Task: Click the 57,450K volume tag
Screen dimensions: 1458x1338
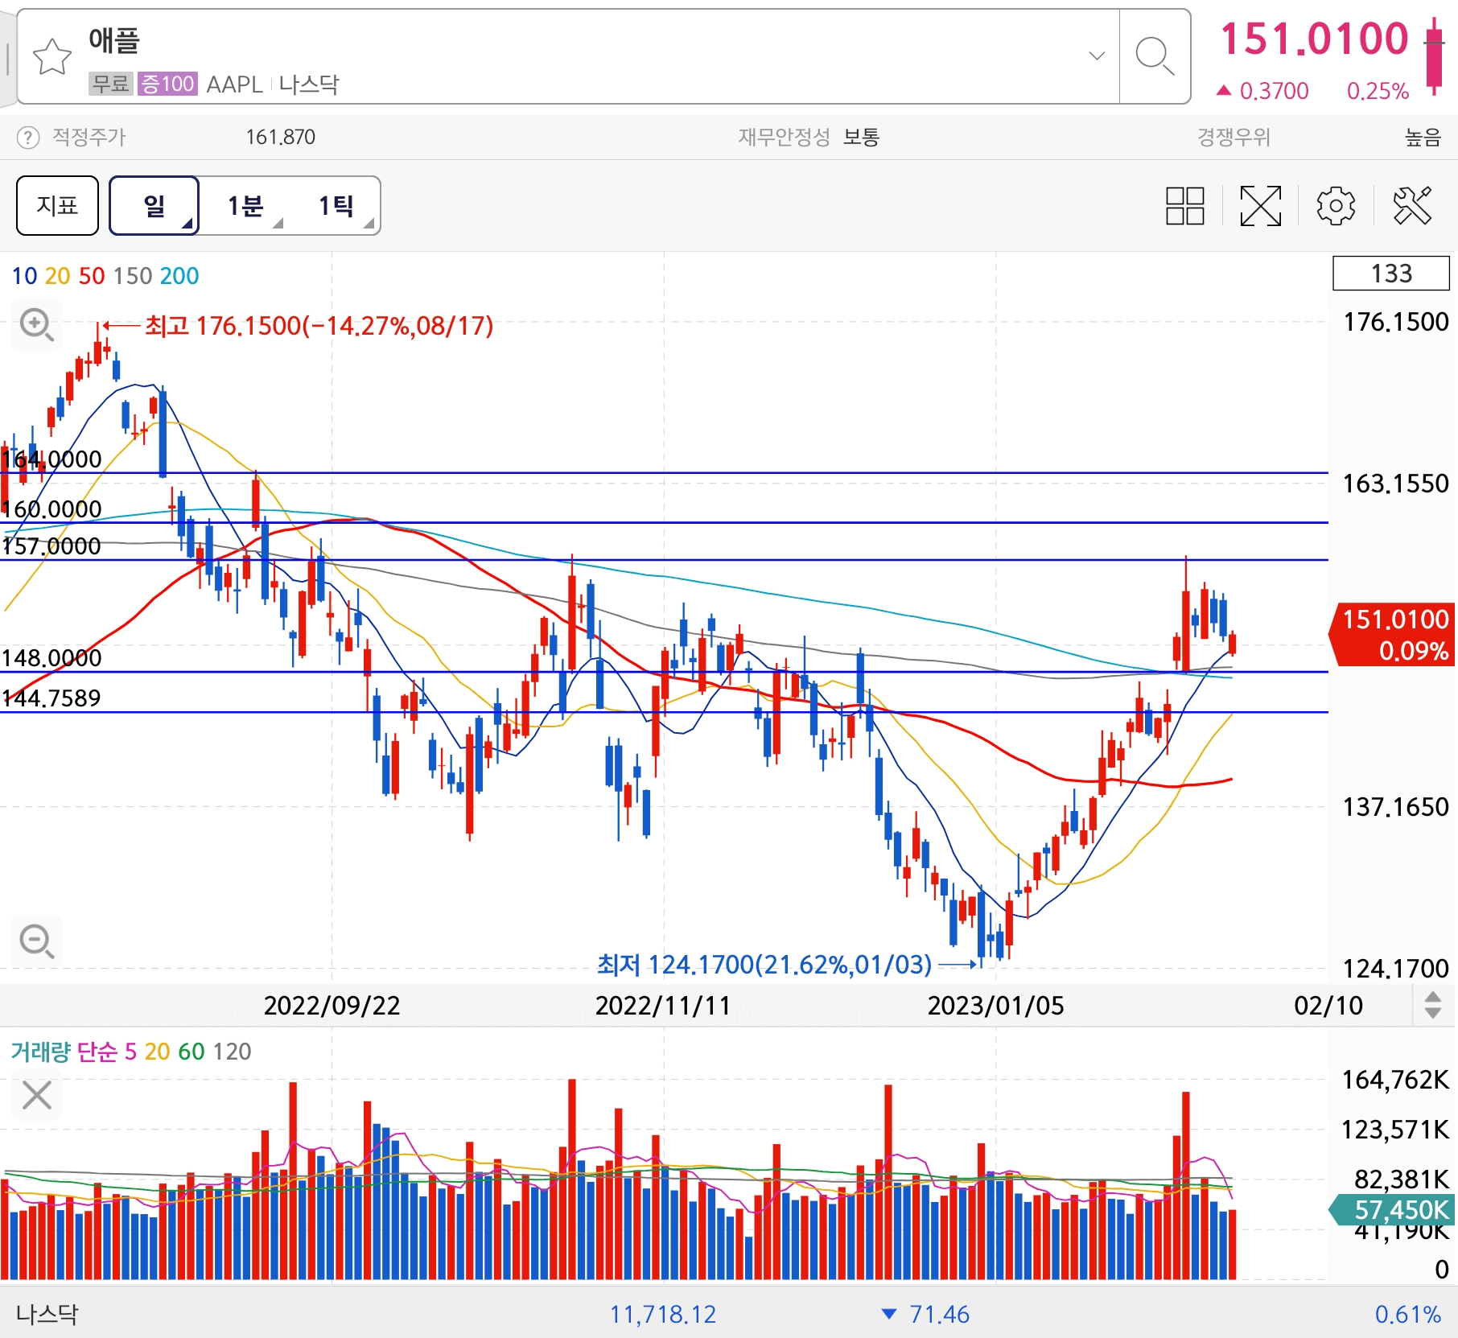Action: tap(1393, 1210)
